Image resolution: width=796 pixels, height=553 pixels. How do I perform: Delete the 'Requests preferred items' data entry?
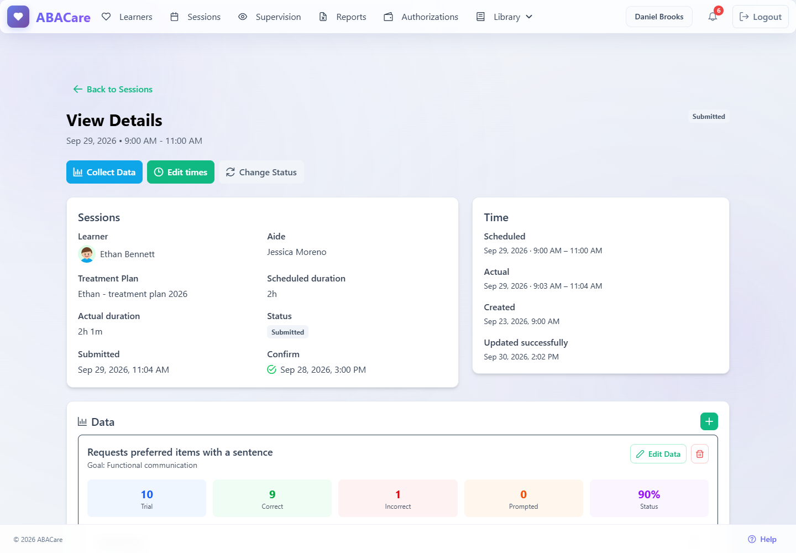tap(700, 454)
